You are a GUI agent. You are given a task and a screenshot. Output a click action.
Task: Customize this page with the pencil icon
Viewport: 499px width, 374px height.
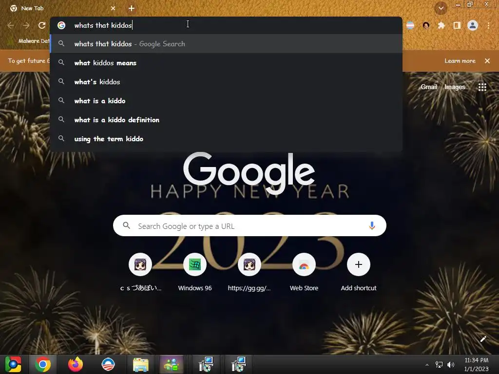pyautogui.click(x=483, y=339)
